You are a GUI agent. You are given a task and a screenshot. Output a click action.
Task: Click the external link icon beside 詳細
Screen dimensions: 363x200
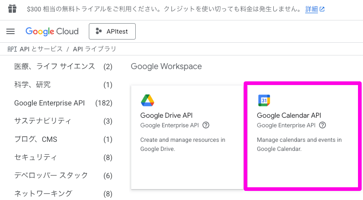[x=322, y=9]
